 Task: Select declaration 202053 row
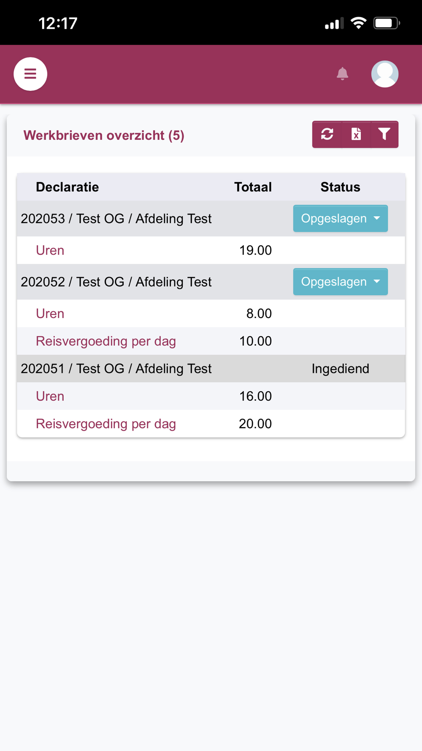pyautogui.click(x=116, y=219)
